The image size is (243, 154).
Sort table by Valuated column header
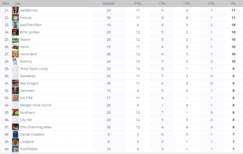click(109, 3)
